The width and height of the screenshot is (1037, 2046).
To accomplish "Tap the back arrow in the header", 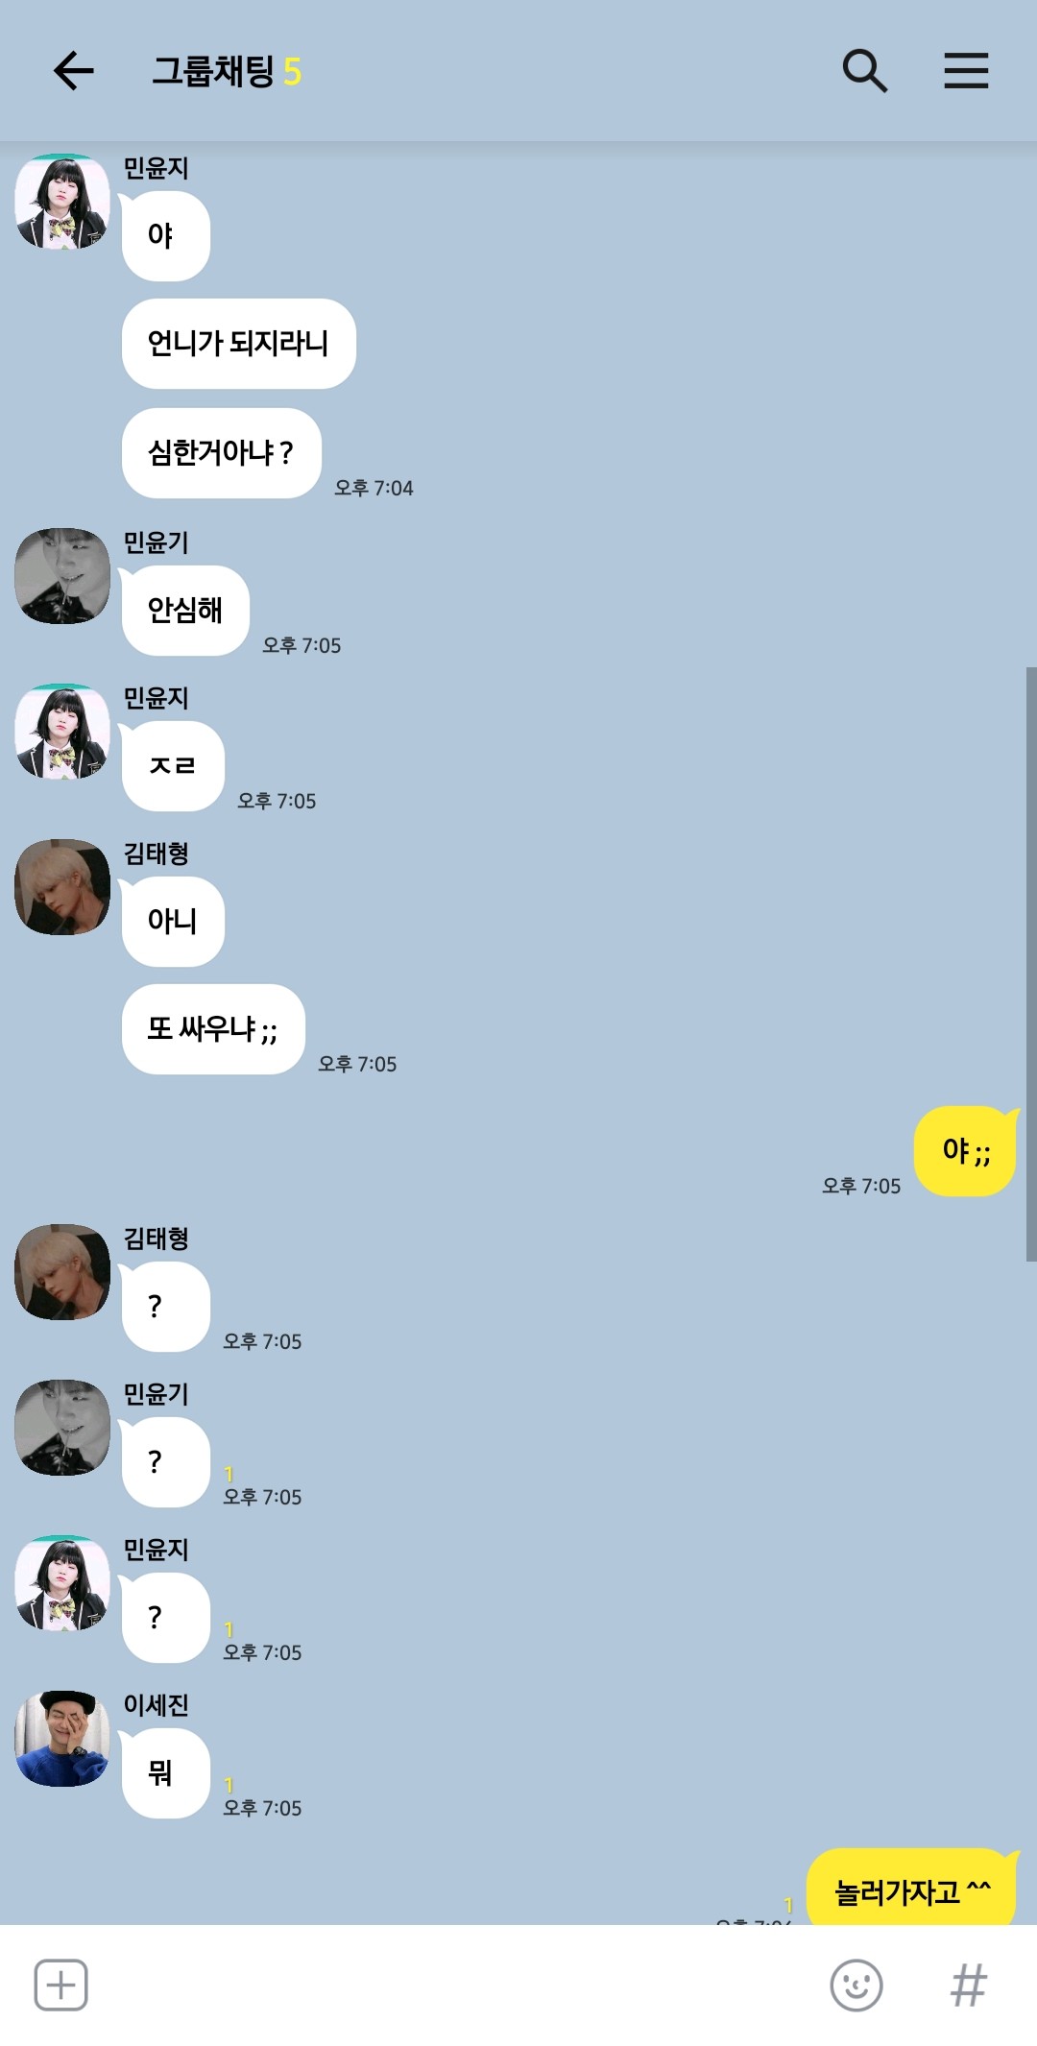I will point(73,71).
